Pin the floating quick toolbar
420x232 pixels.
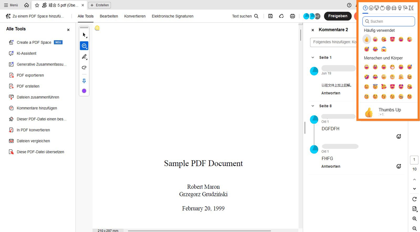pos(84,81)
